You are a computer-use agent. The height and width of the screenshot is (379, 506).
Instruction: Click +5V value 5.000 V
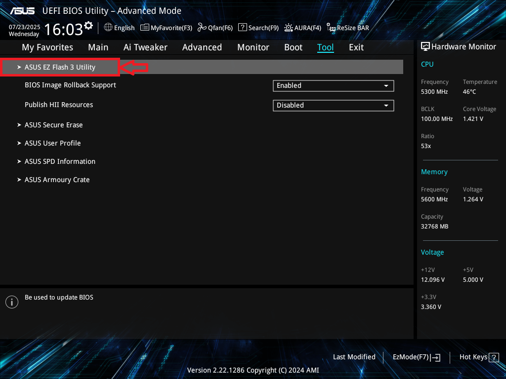[x=473, y=280]
